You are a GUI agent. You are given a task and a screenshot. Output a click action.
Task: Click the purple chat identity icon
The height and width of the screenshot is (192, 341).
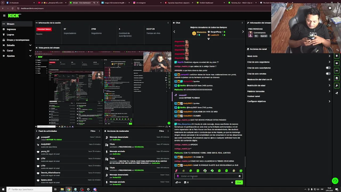click(178, 176)
